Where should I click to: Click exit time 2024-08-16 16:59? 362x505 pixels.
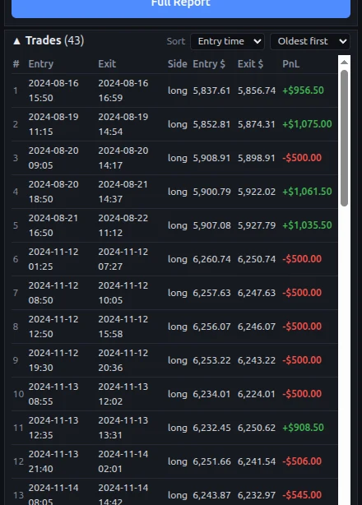pyautogui.click(x=123, y=90)
